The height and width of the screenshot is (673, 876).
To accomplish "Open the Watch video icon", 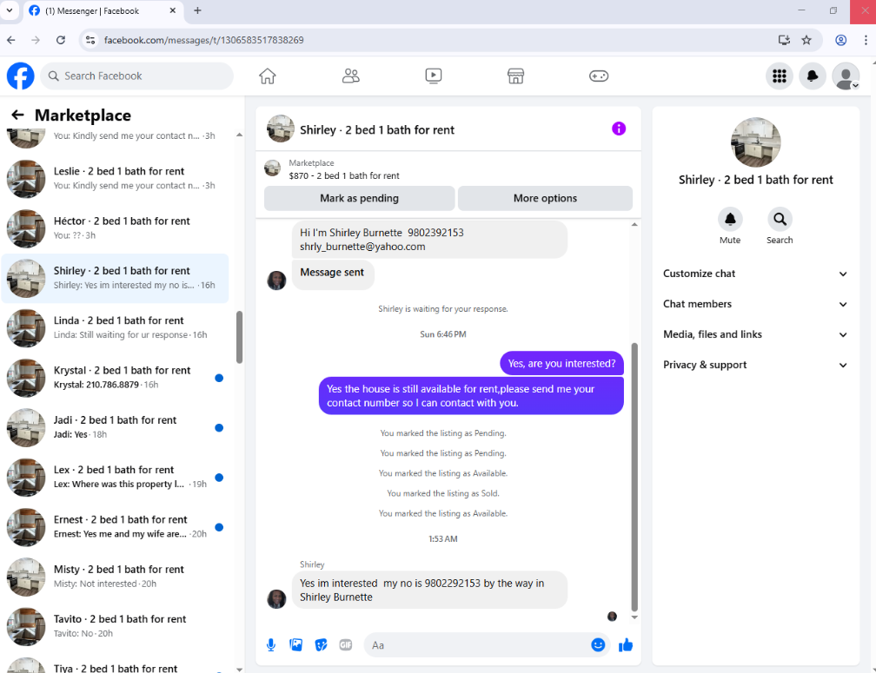I will coord(433,76).
